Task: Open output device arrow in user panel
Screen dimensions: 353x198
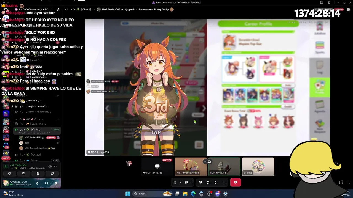Action: tap(51, 183)
